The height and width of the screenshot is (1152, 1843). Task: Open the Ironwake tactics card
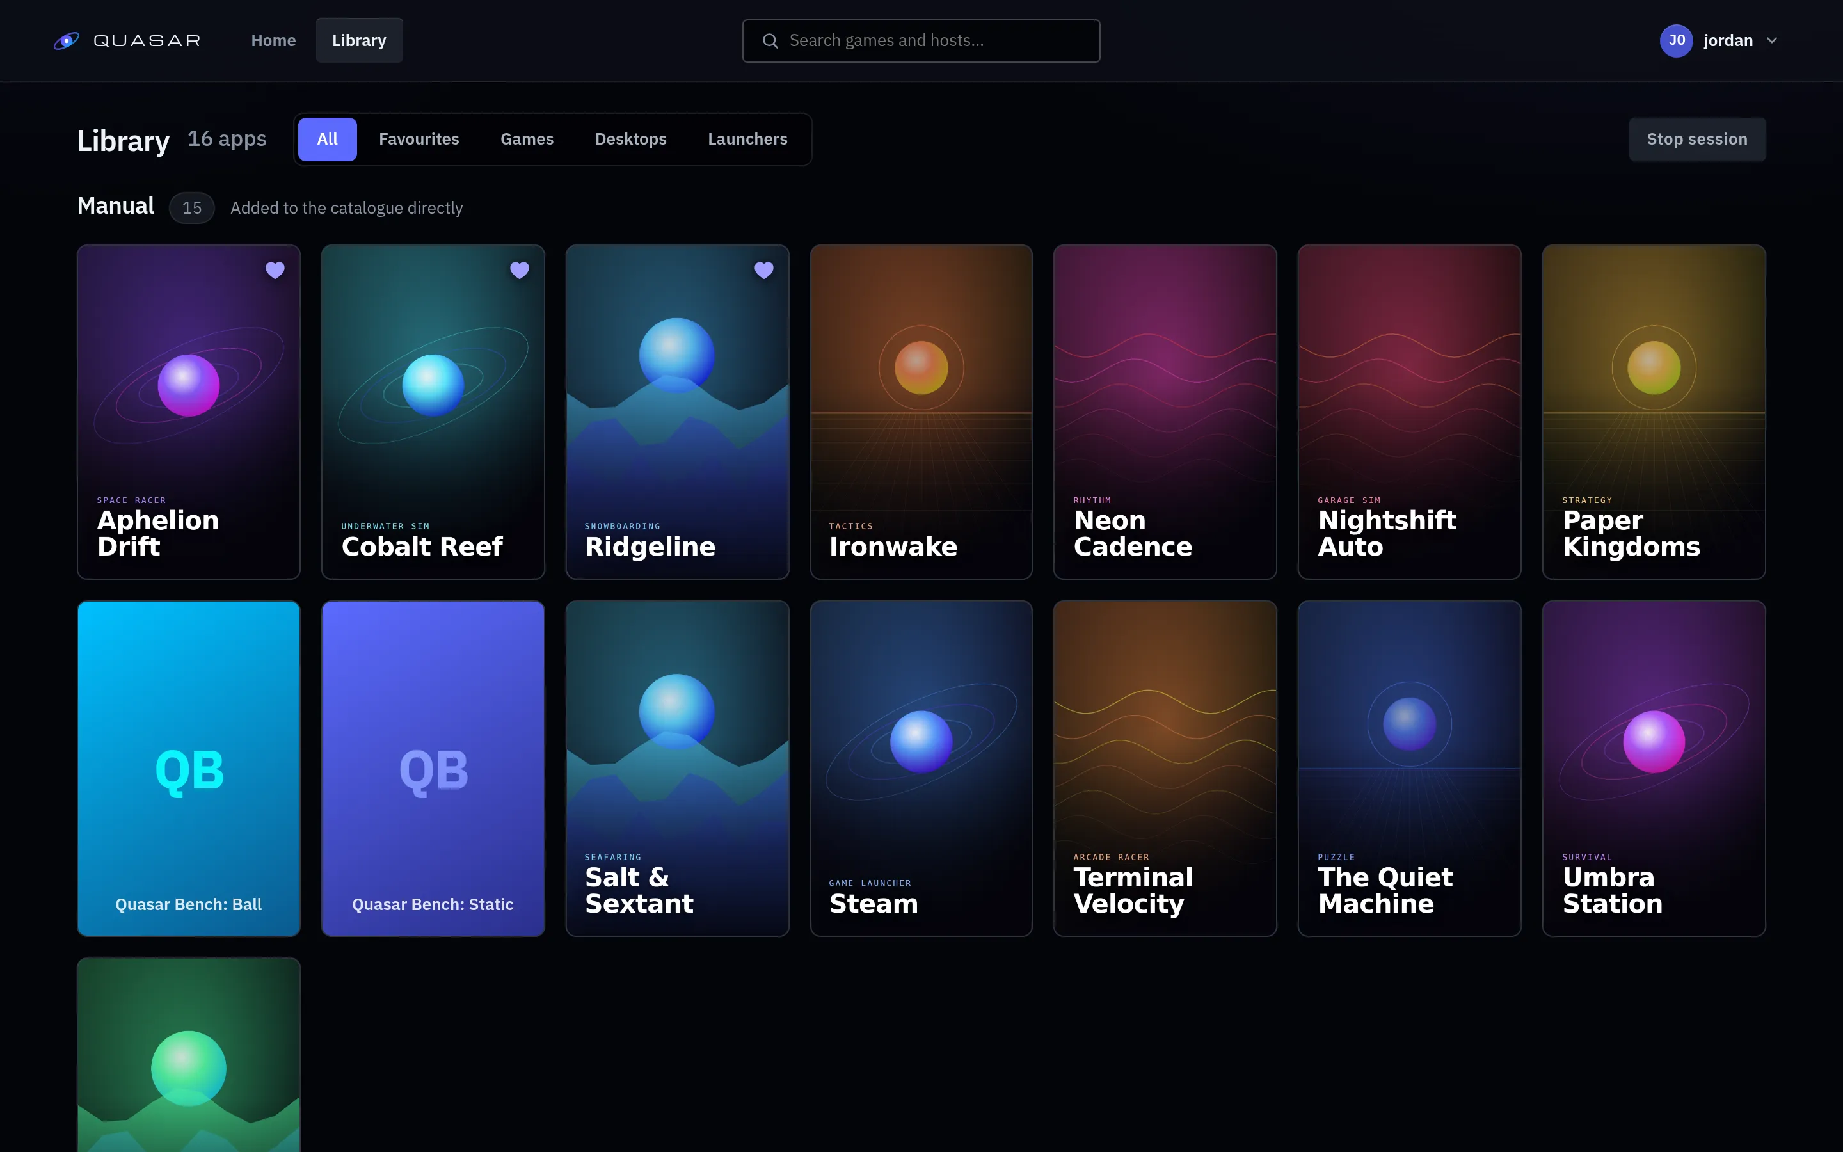pyautogui.click(x=921, y=412)
